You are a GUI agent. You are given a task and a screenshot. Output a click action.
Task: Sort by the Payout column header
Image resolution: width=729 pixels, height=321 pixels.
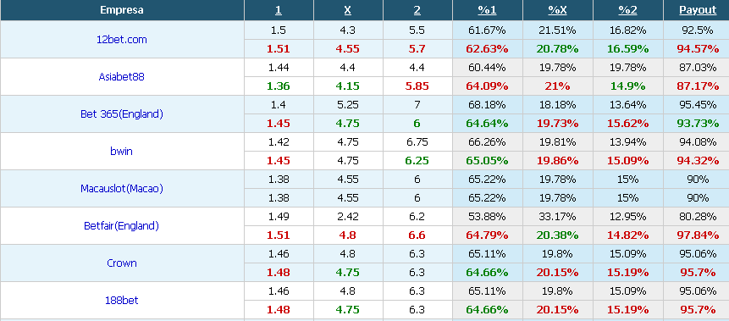(x=698, y=10)
